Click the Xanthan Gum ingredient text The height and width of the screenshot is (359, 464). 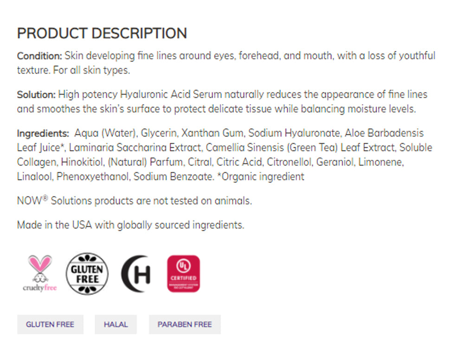pyautogui.click(x=212, y=133)
